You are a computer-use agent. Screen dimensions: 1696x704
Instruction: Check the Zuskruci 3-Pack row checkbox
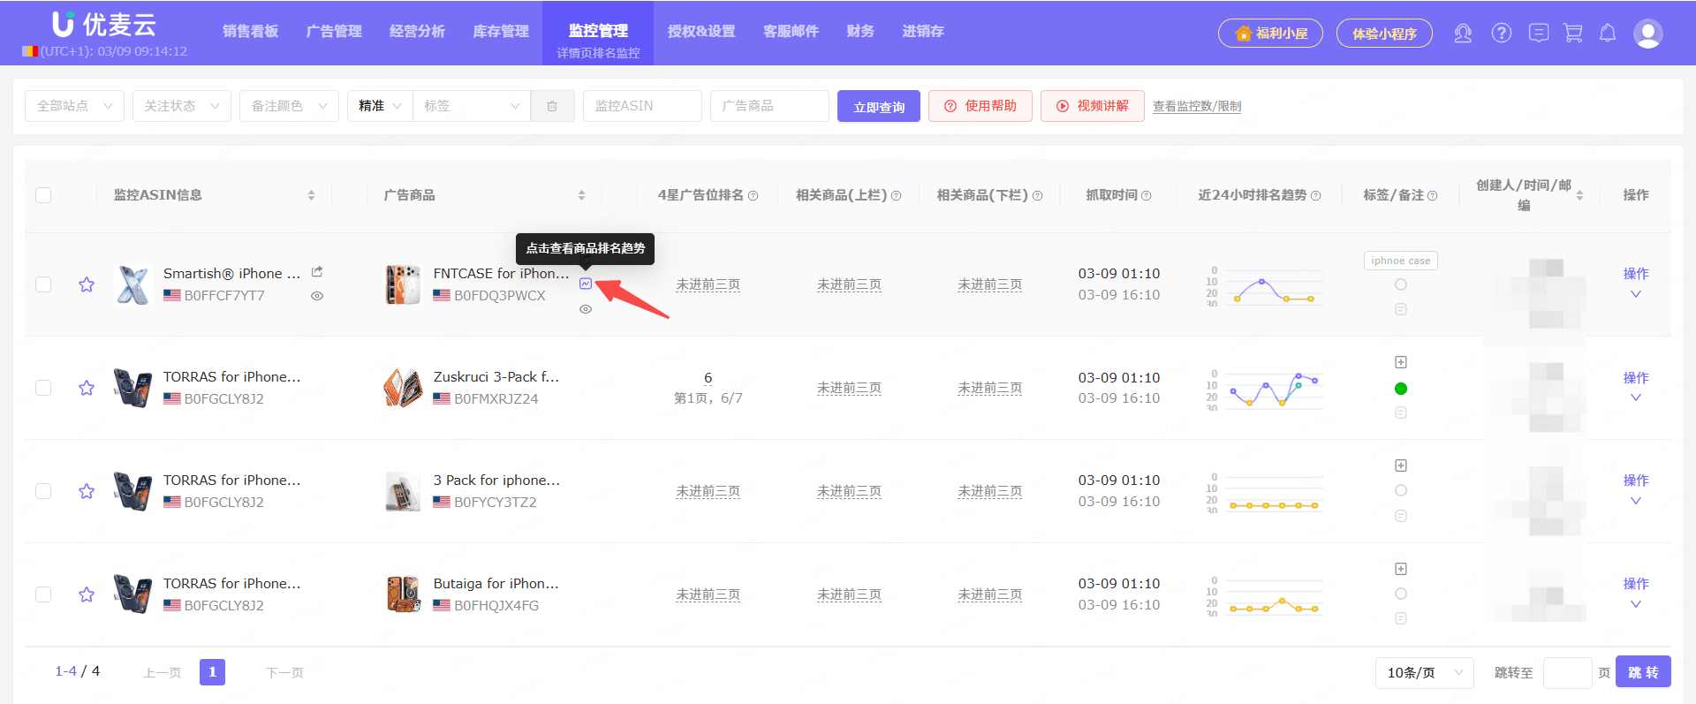(x=43, y=388)
